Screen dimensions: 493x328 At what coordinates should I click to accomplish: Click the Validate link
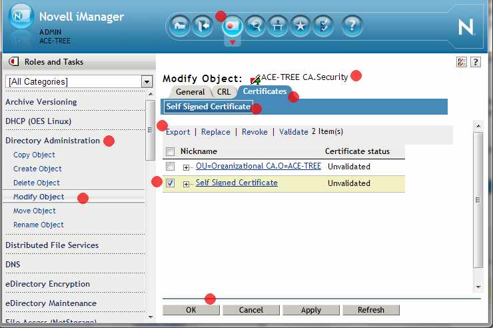[x=294, y=132]
